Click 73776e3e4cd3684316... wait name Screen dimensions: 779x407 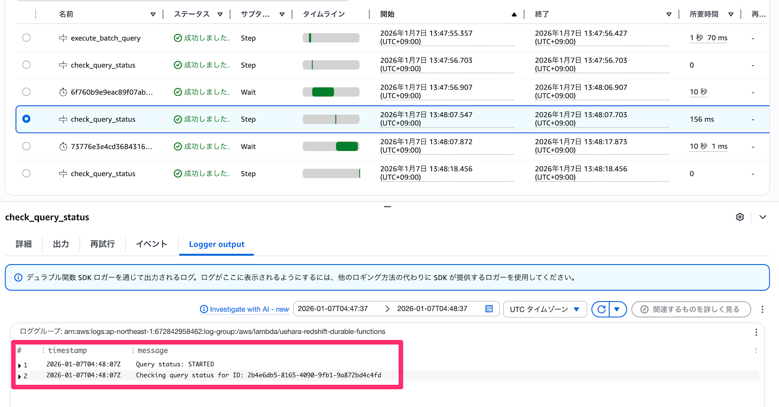click(111, 147)
